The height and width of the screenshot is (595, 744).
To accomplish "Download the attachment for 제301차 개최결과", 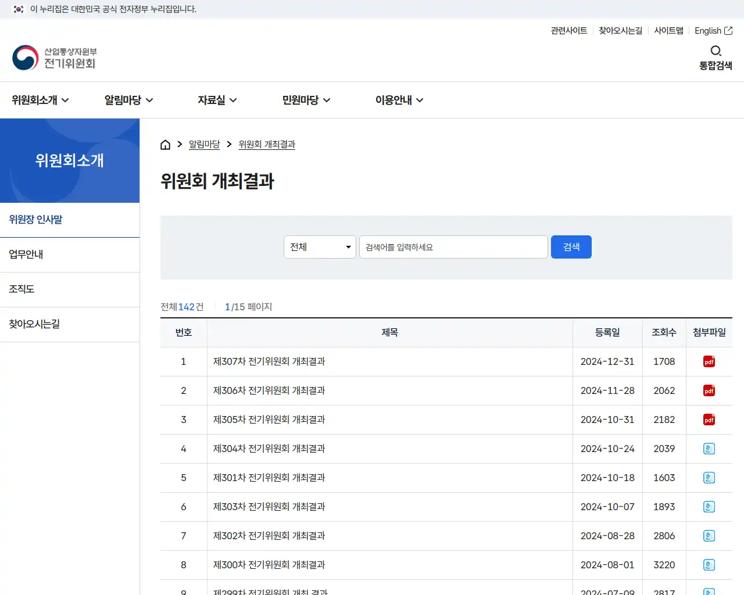I will click(x=709, y=478).
